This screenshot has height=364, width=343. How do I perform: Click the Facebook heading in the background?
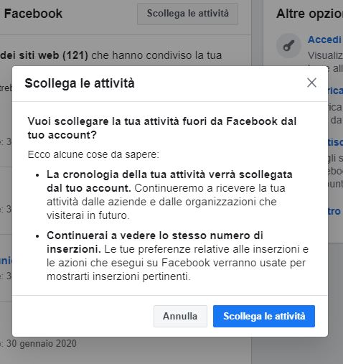pos(33,14)
